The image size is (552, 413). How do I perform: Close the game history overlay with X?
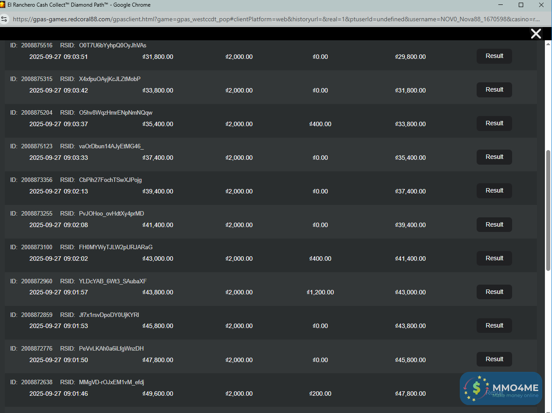[536, 34]
